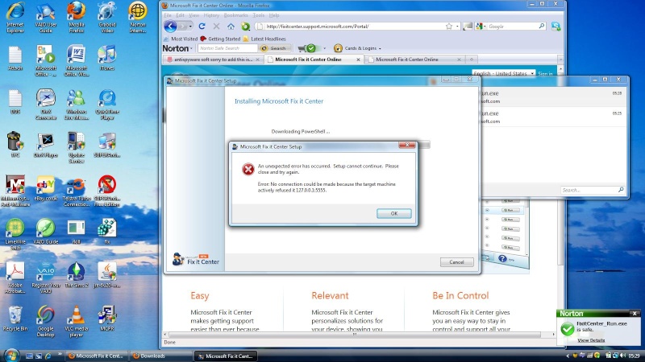This screenshot has height=362, width=645.
Task: Click Microsoft Fix it Center Setup taskbar button
Action: coord(226,356)
